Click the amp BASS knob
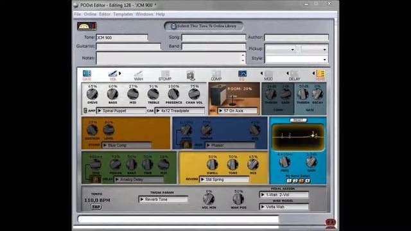Viewport: 411px width, 231px height. pos(112,94)
